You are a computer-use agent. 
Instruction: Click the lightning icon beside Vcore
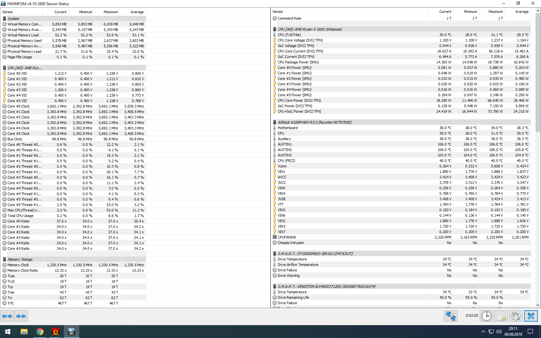[x=275, y=166]
